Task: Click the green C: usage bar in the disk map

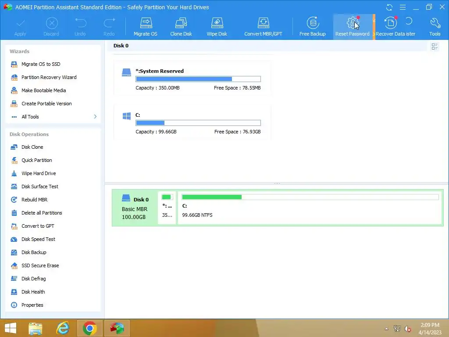Action: [x=310, y=197]
